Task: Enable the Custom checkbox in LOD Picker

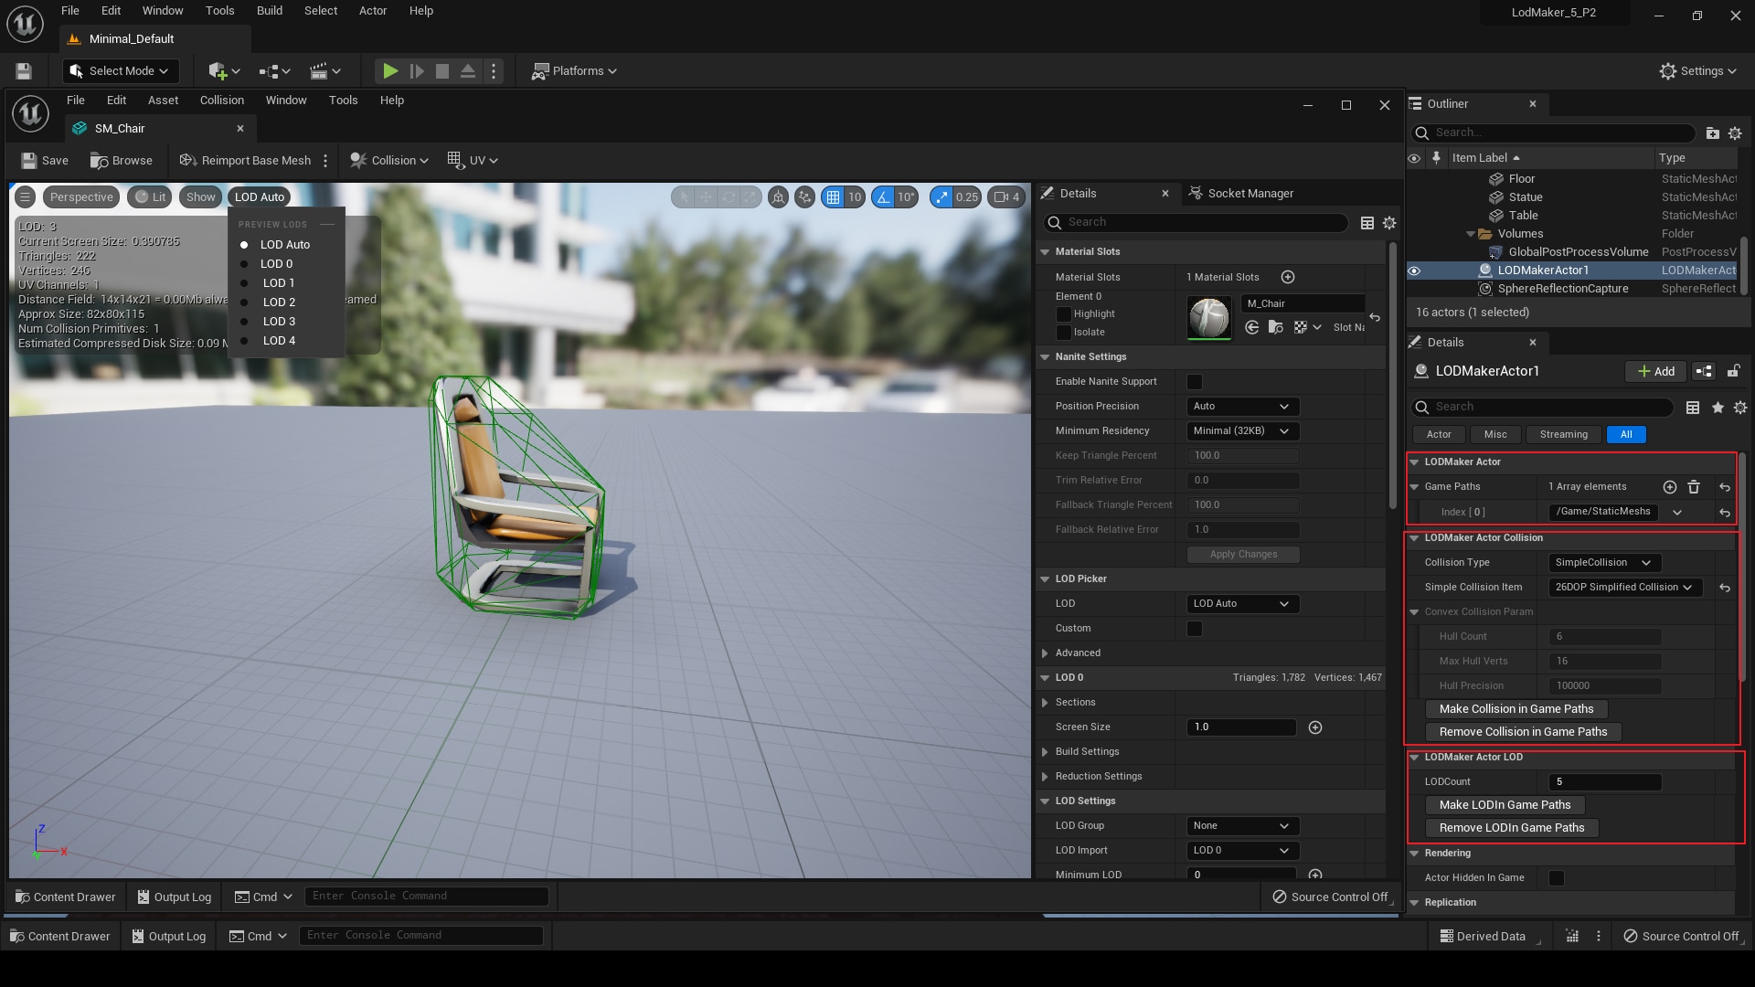Action: 1194,628
